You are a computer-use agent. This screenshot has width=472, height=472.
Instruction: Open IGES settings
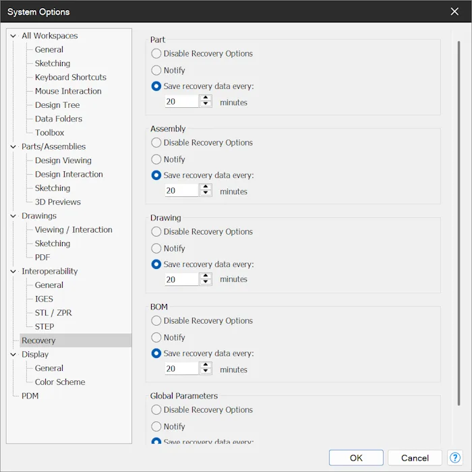click(44, 299)
